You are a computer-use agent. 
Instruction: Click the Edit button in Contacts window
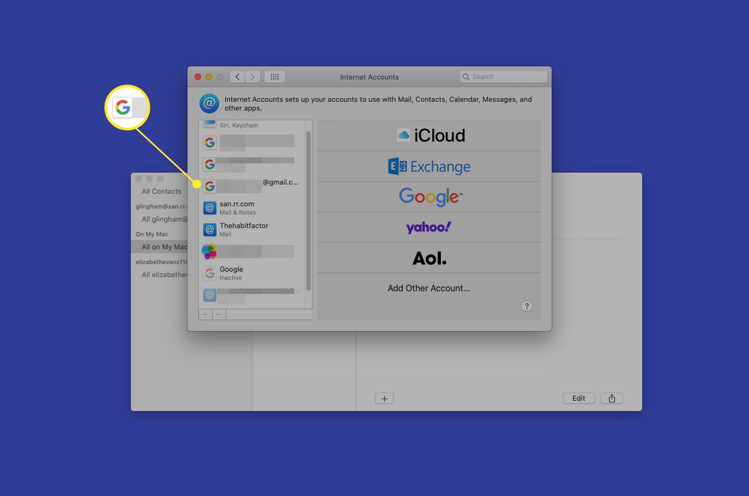point(578,398)
